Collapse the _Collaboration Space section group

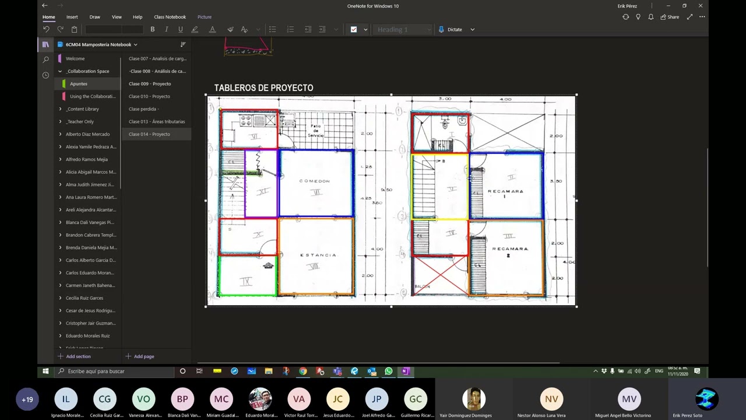60,71
